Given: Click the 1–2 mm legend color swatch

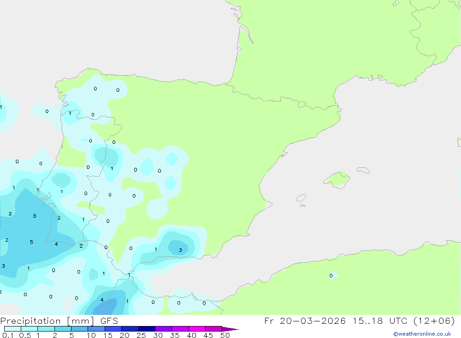Looking at the screenshot, I should 46,329.
